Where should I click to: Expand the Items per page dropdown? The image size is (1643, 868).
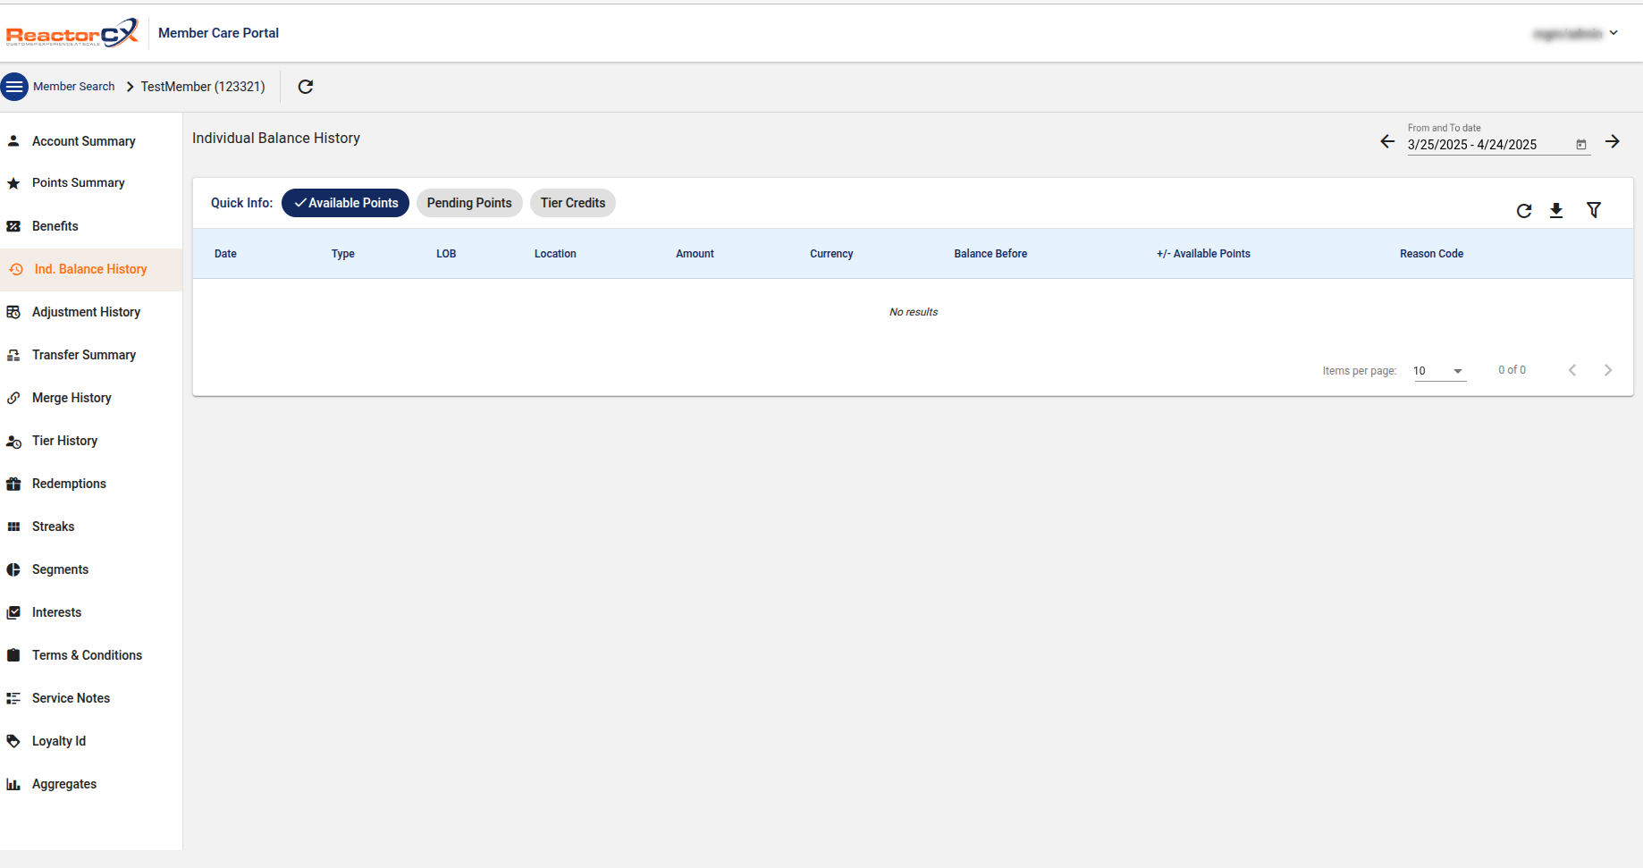[1439, 371]
